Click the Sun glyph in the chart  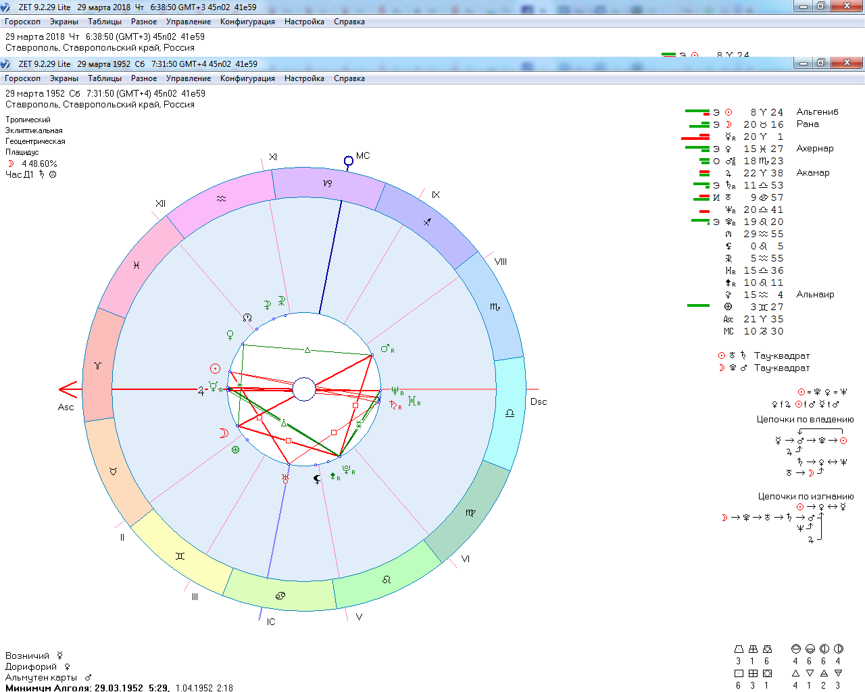[215, 368]
